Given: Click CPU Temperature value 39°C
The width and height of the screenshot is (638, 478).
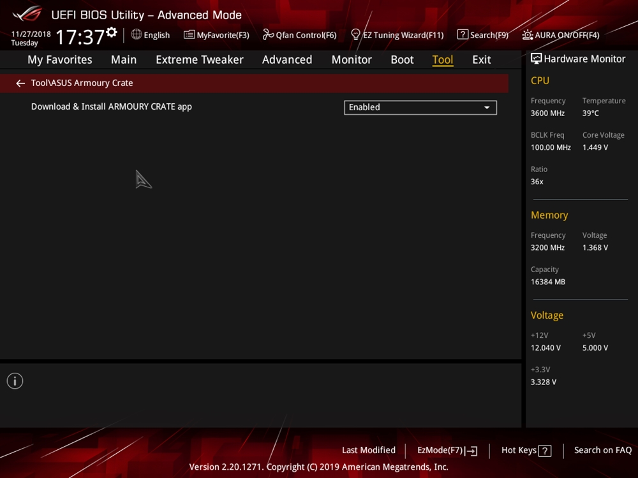Looking at the screenshot, I should 590,113.
